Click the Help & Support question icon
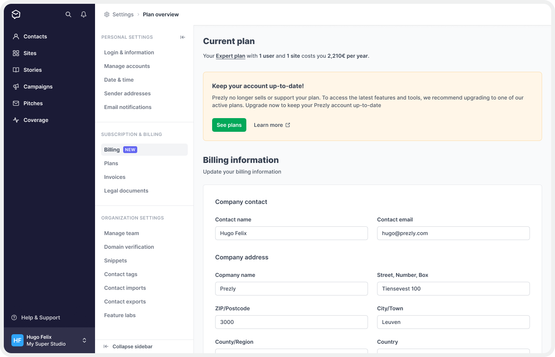This screenshot has width=555, height=357. [14, 318]
